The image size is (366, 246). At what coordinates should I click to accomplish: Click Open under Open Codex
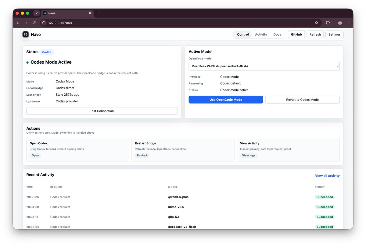coord(35,155)
